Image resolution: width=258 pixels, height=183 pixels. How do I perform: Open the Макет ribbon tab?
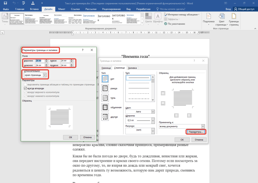62,9
